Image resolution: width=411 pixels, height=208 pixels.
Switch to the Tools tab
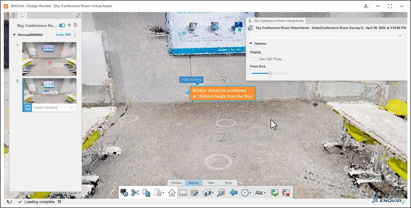228,183
